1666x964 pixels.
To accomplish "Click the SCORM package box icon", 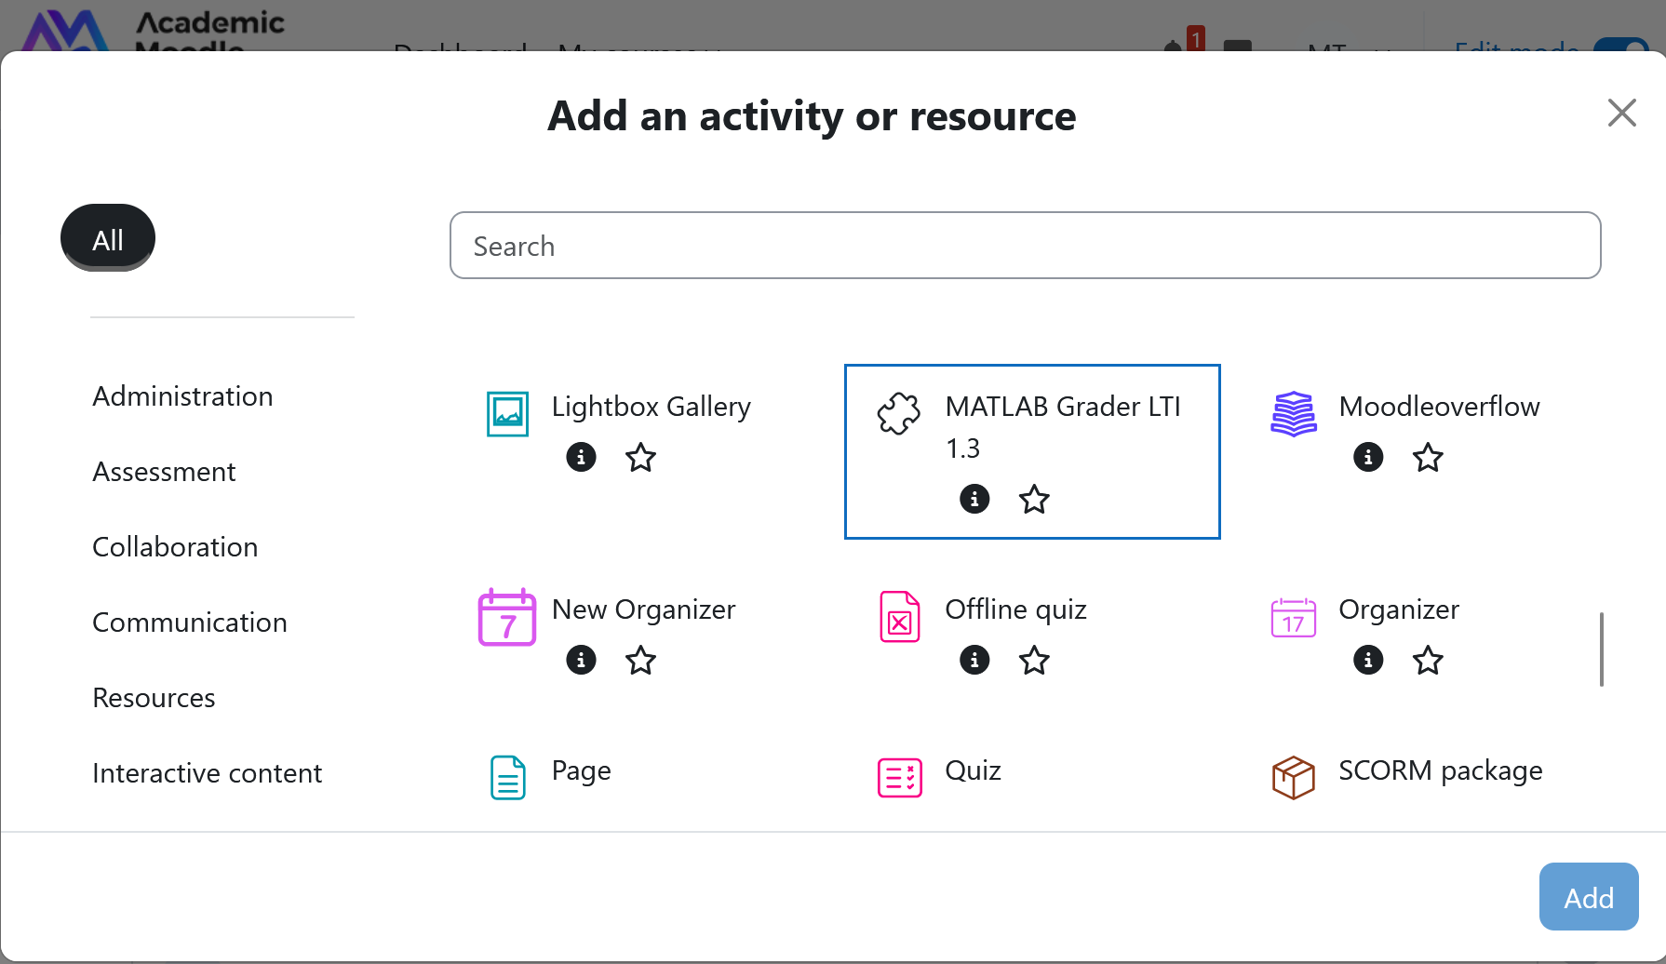I will (1294, 777).
